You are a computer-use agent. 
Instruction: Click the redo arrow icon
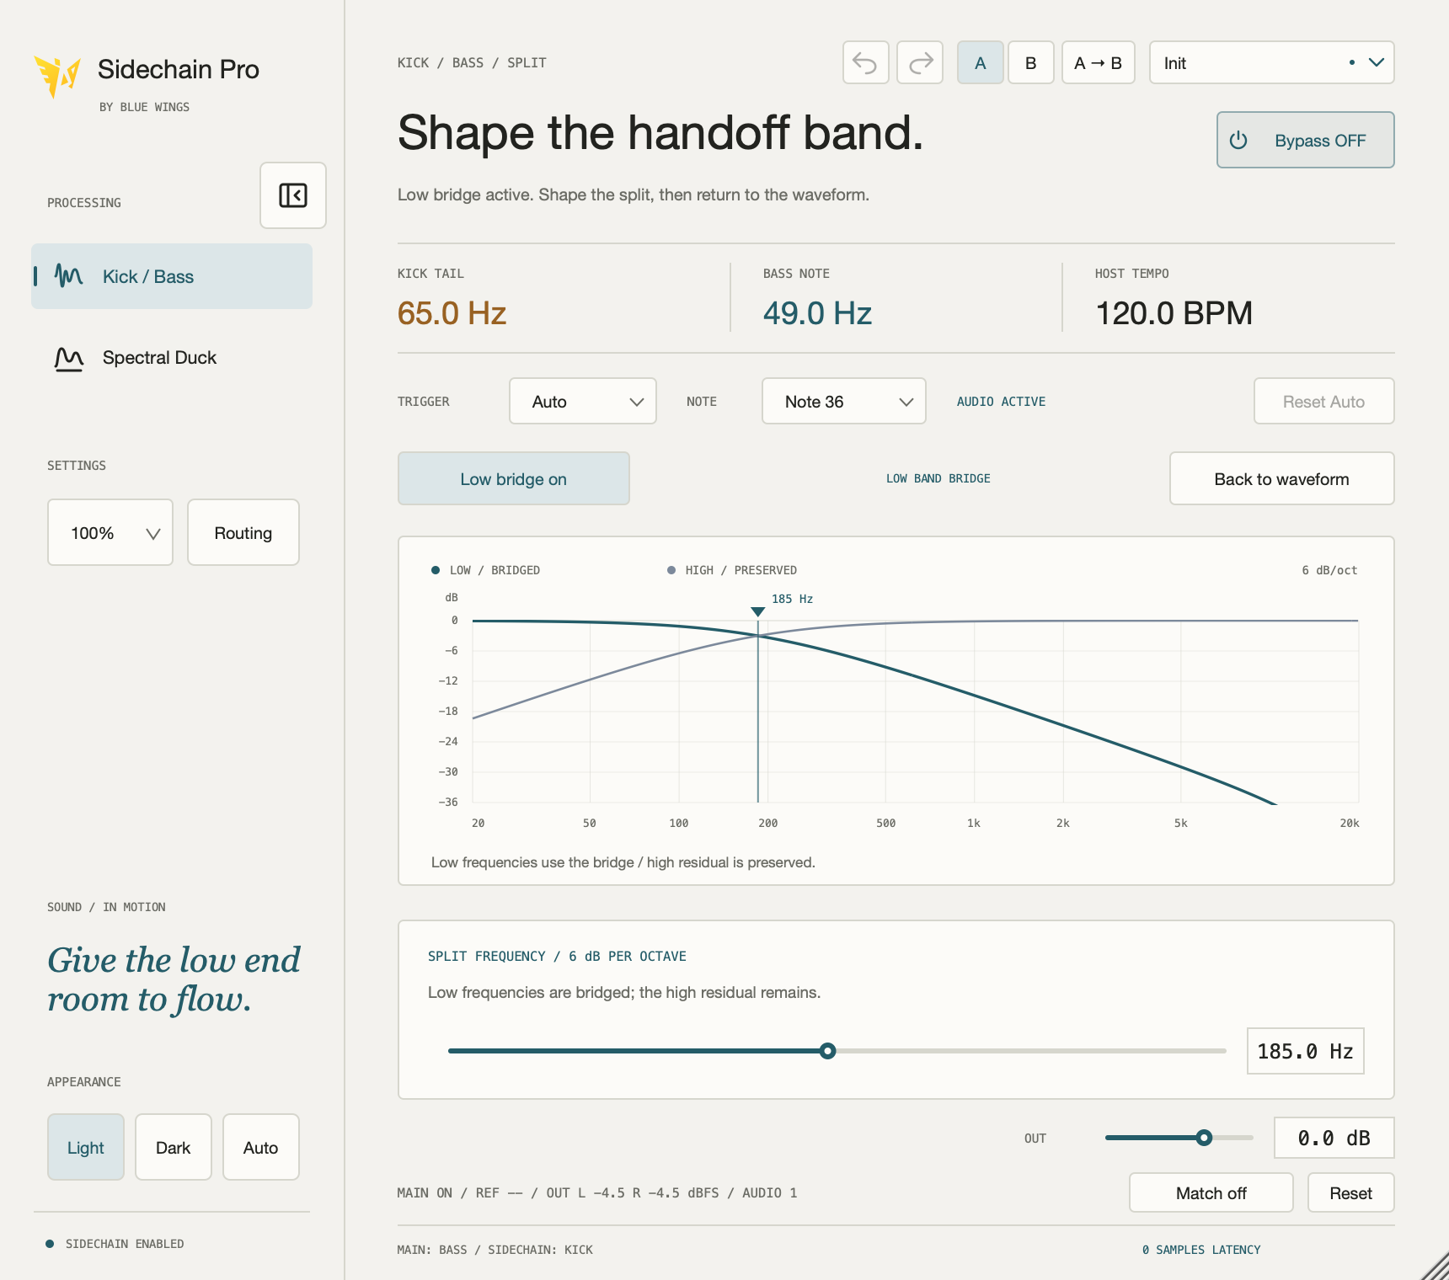coord(920,62)
